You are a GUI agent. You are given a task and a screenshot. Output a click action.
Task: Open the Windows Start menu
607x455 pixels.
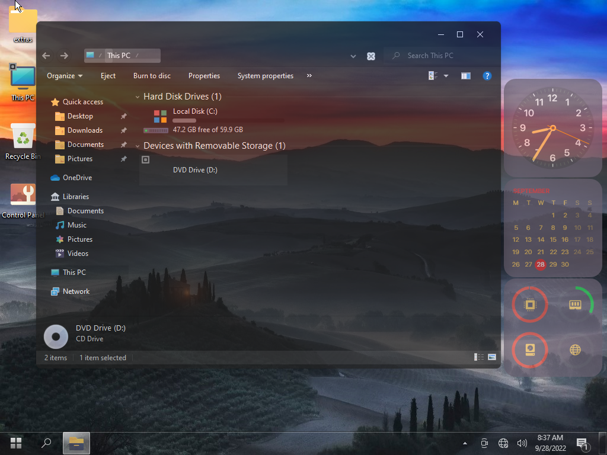[16, 443]
